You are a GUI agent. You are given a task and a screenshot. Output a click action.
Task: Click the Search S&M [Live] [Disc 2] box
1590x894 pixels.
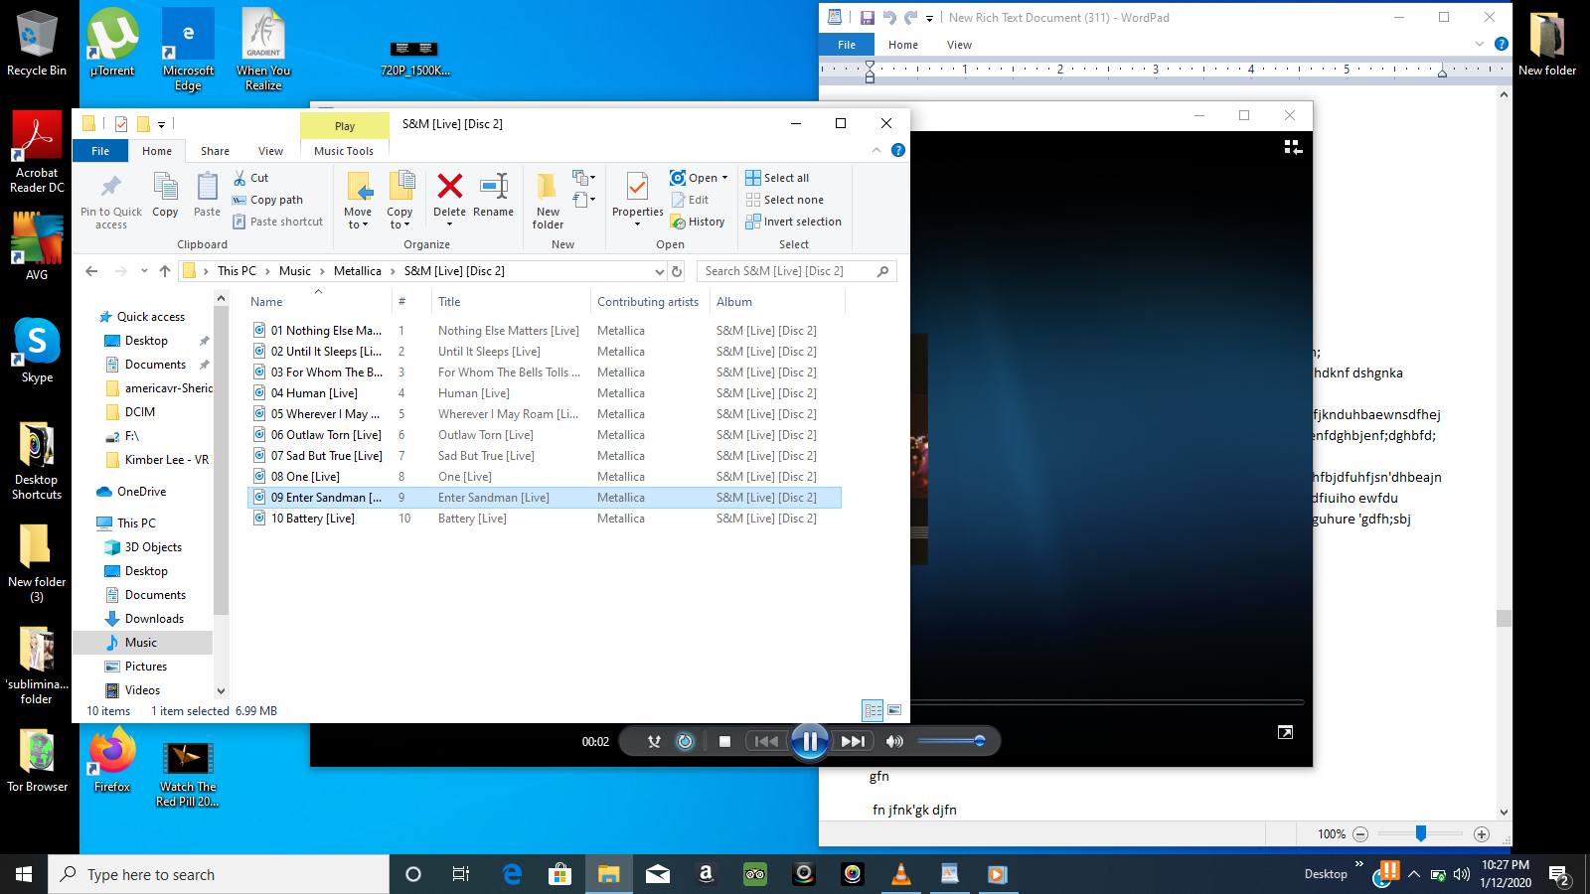(x=796, y=271)
